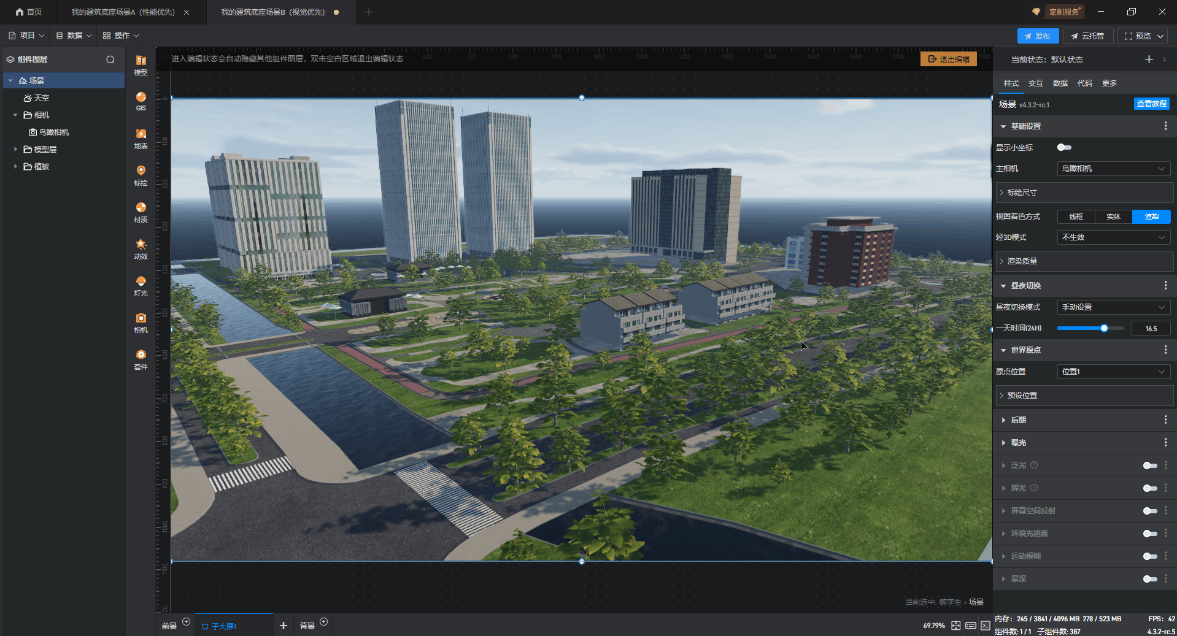Click the 发布 publish button
Viewport: 1177px width, 636px height.
1037,36
